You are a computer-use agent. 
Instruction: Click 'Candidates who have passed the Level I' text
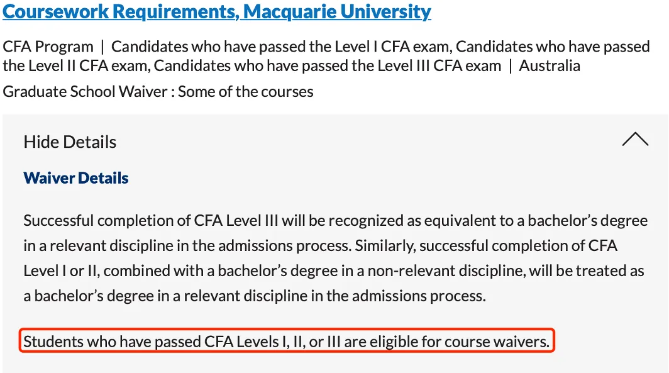point(244,47)
